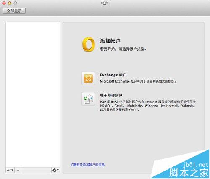Screen dimensions: 210x179
Task: Open the 了解有关添加帐户的信息 link
Action: tap(87, 164)
